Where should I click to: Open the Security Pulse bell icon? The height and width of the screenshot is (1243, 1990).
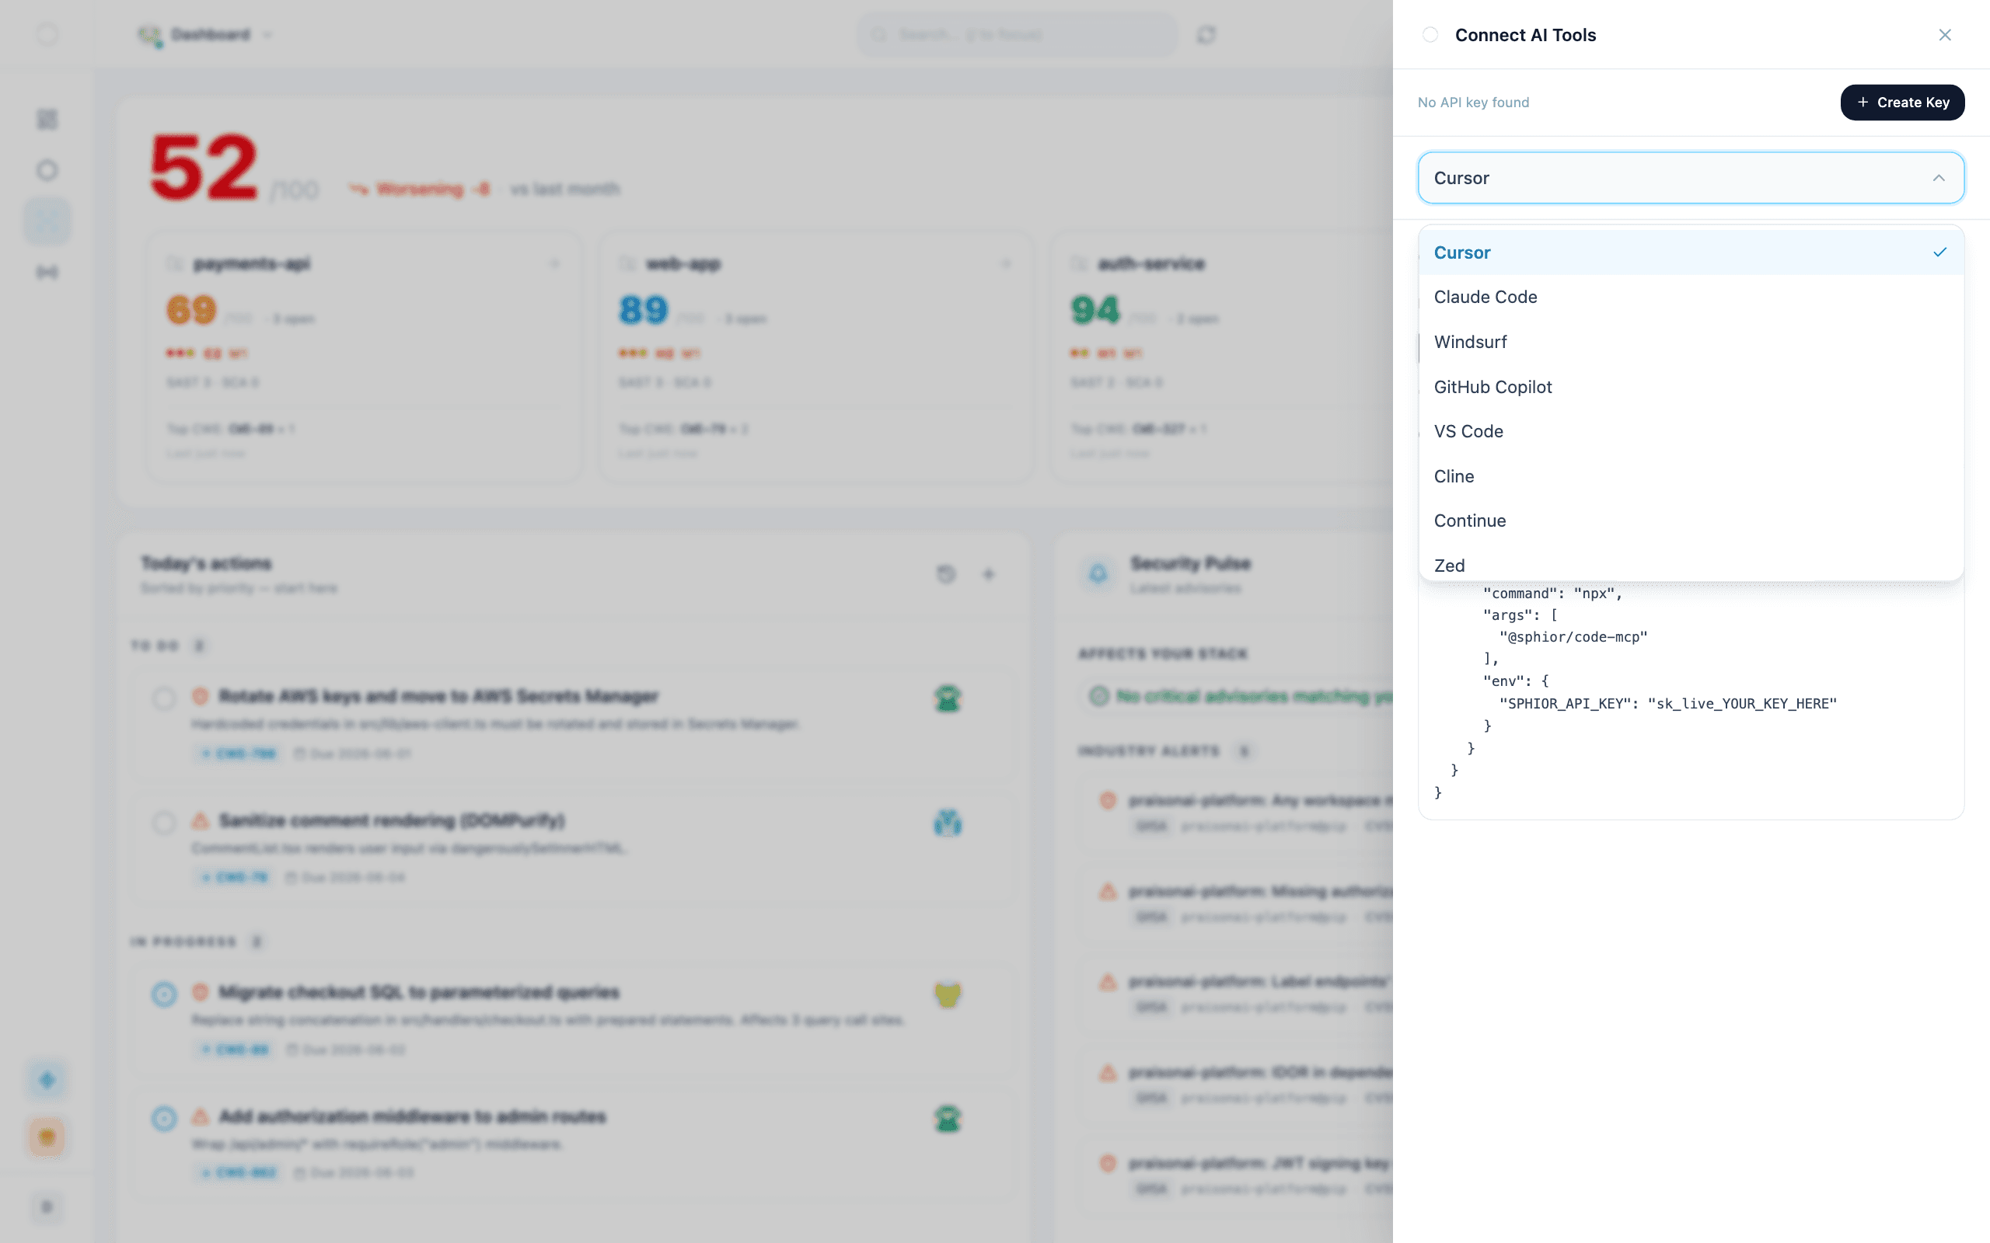[x=1098, y=573]
